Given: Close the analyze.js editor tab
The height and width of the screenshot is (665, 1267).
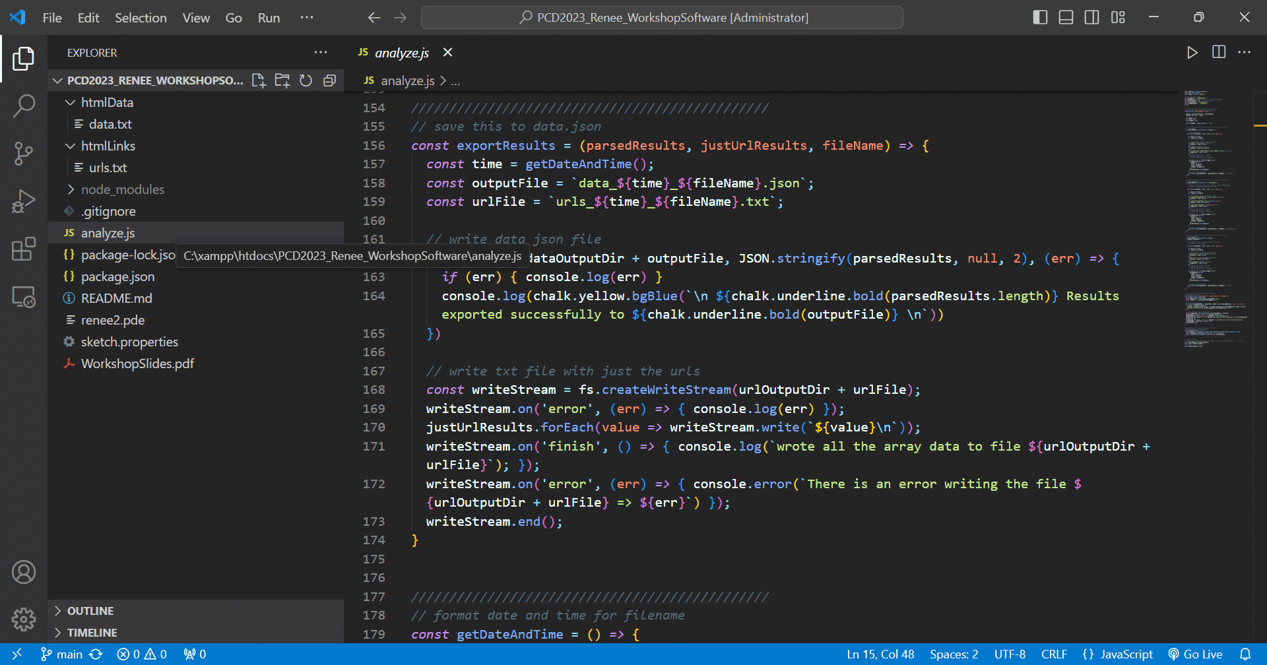Looking at the screenshot, I should click(447, 52).
